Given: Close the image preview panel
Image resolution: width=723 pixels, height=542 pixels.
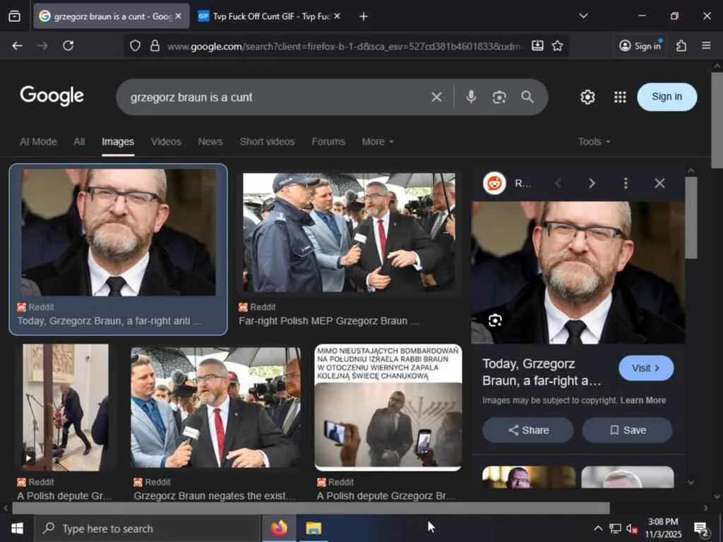Looking at the screenshot, I should pyautogui.click(x=659, y=183).
